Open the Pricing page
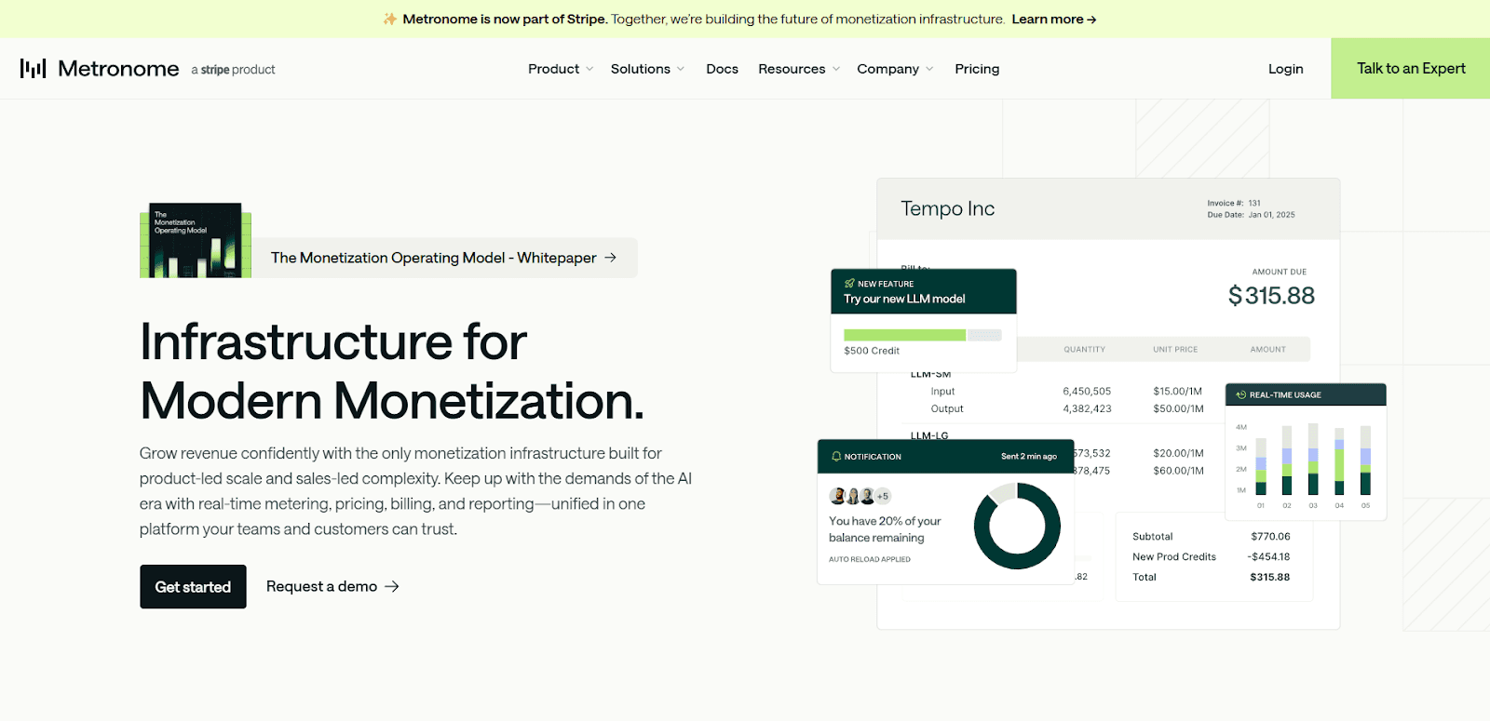 point(977,69)
